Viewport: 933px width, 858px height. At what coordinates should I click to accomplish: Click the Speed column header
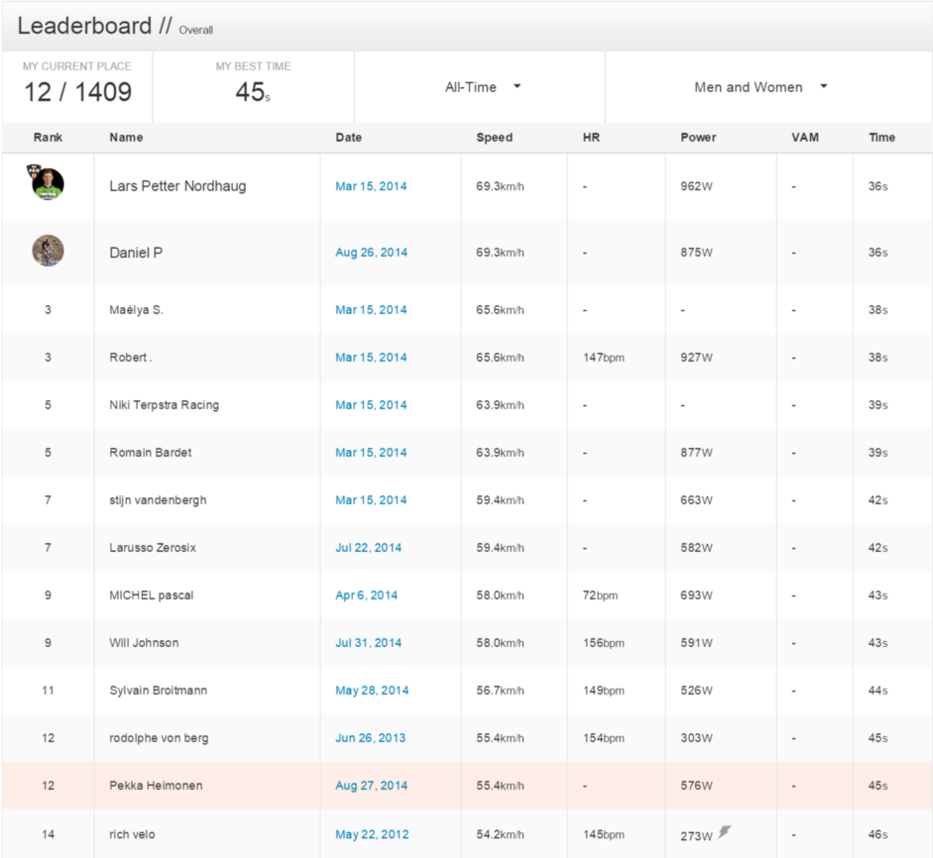coord(494,138)
